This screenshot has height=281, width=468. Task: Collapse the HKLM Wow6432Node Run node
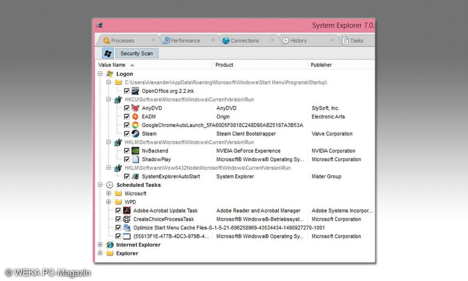pos(109,168)
